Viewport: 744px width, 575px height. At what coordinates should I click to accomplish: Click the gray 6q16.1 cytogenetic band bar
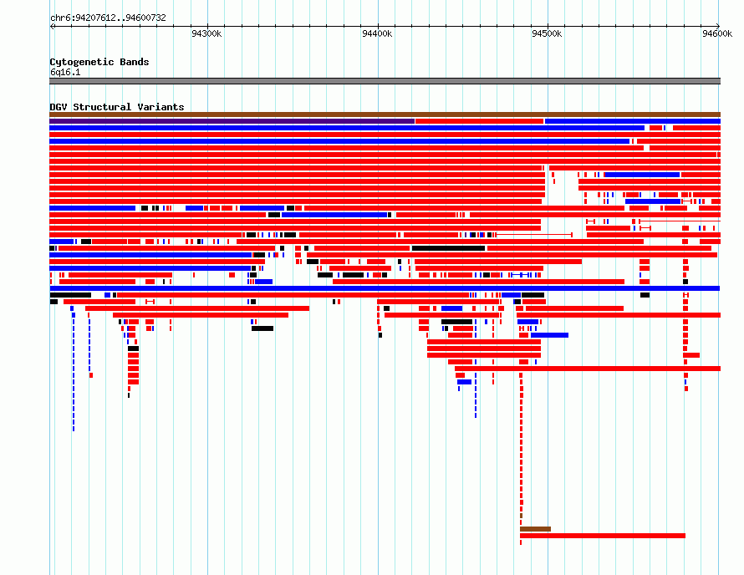pos(385,81)
